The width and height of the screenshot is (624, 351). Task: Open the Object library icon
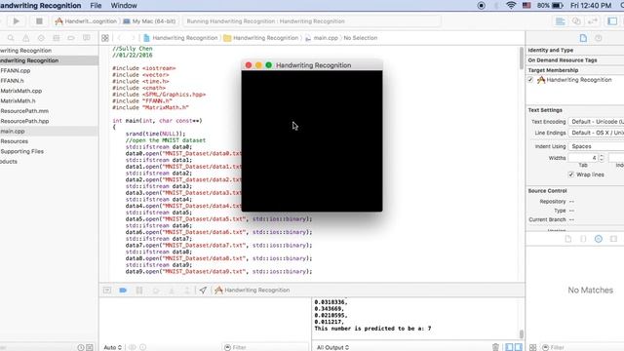[x=598, y=239]
